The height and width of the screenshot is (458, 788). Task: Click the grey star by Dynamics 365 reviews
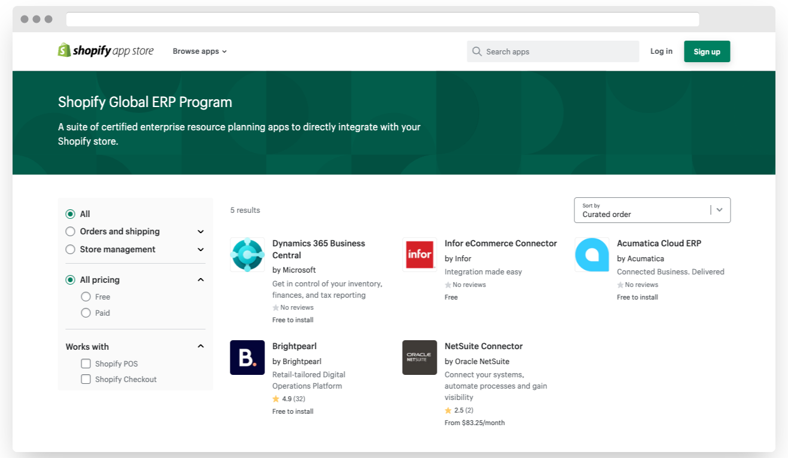[x=276, y=307]
